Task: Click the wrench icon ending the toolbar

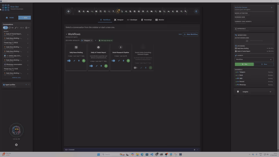Action: (186, 11)
